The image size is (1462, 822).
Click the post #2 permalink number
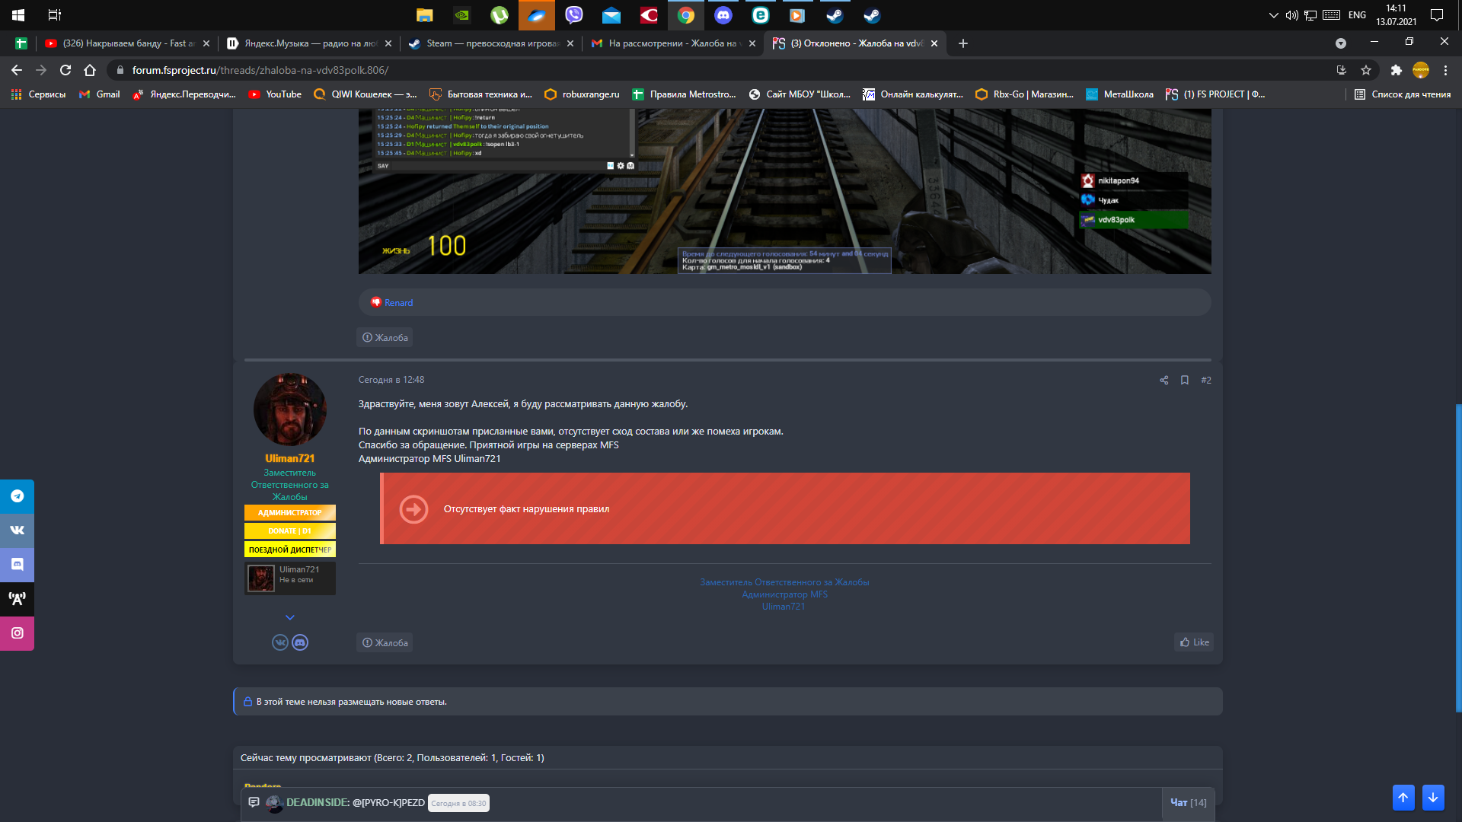click(1206, 380)
